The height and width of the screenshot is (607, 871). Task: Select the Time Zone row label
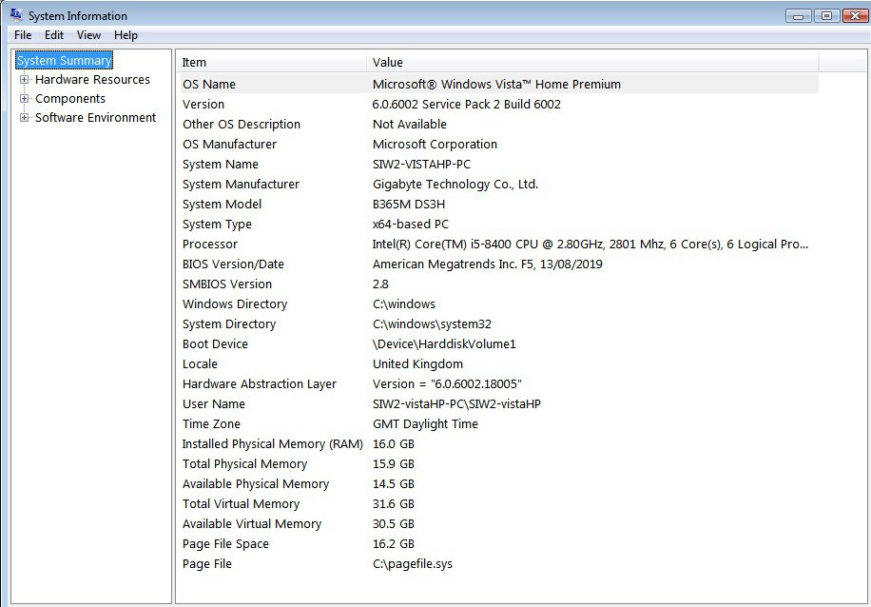(211, 424)
